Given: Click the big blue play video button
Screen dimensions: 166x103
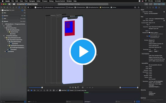Looking at the screenshot, I should 83,51.
